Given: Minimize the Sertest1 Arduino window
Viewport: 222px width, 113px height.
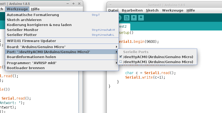Looking at the screenshot, I should pos(67,3).
